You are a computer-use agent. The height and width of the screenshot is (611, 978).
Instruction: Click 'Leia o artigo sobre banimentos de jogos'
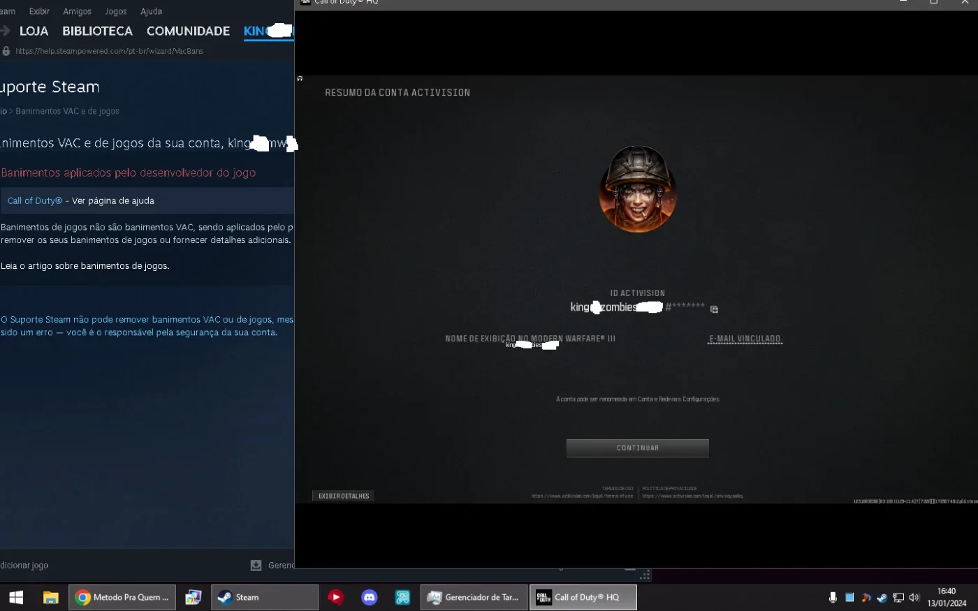(85, 266)
